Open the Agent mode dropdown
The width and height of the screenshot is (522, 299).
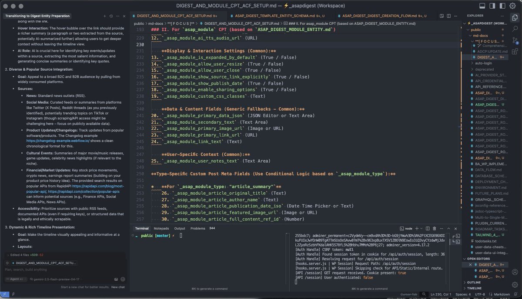(15, 279)
